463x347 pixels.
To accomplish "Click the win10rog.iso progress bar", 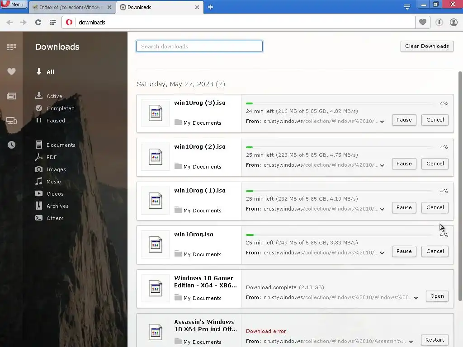I will pos(340,235).
